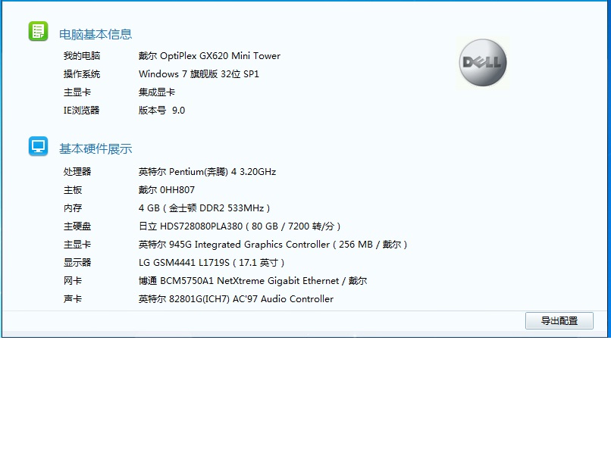611x465 pixels.
Task: Click the 945G Integrated Graphics Controller value
Action: coord(273,245)
